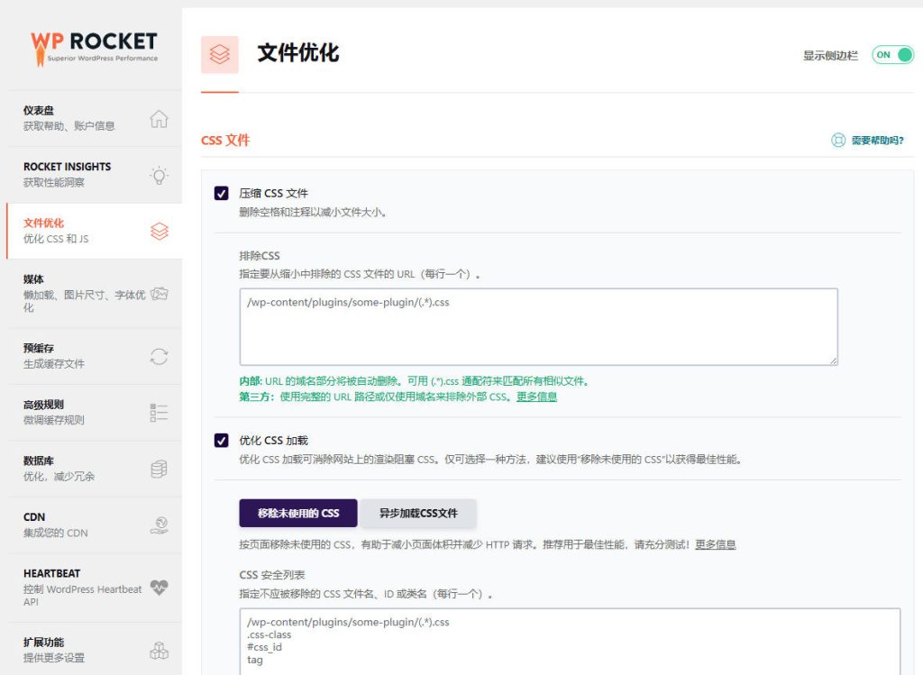Click inside the 排除CSS text area

click(x=538, y=326)
